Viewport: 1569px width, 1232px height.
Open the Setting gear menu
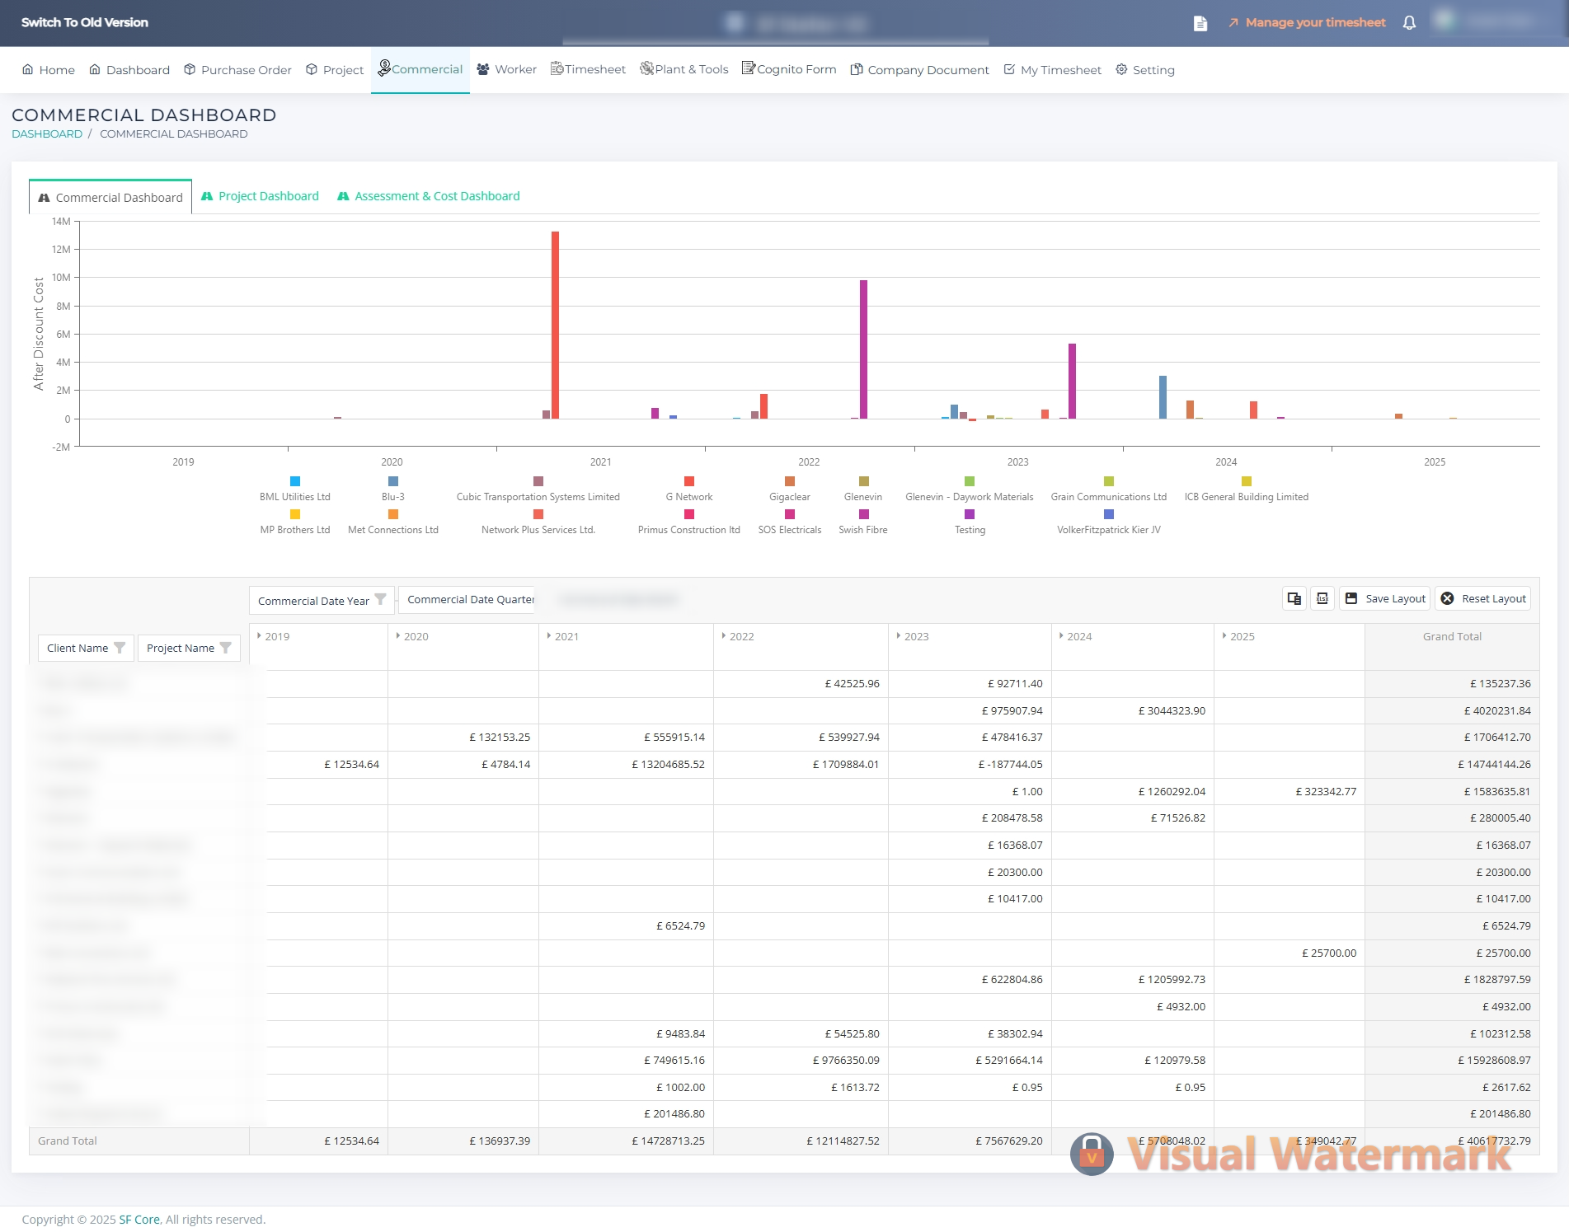tap(1145, 70)
